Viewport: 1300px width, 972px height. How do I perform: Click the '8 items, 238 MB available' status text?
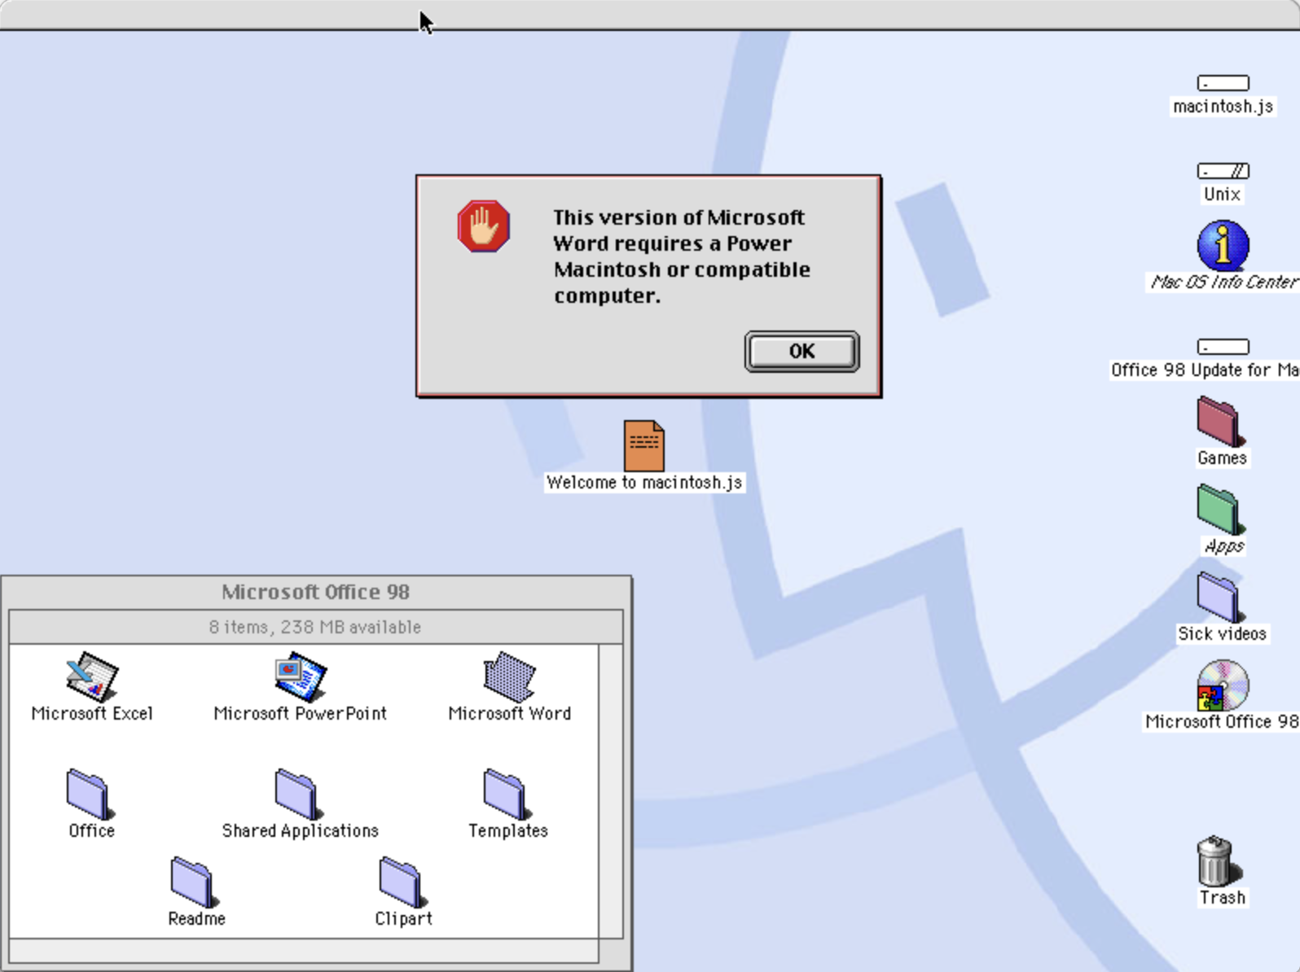(x=315, y=627)
